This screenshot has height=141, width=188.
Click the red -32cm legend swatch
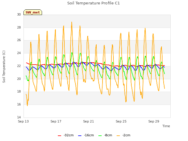coord(59,136)
